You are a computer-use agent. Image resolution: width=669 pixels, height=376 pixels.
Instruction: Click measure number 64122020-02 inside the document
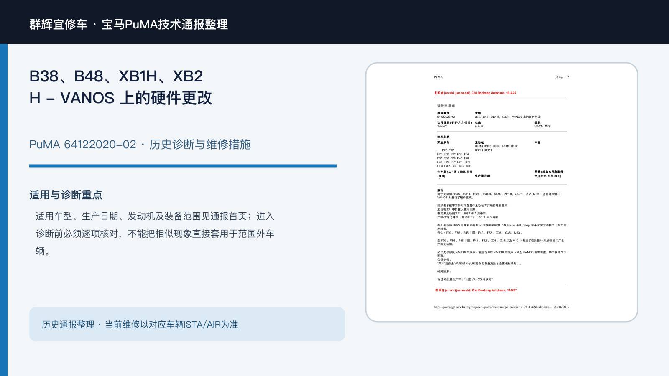point(446,117)
